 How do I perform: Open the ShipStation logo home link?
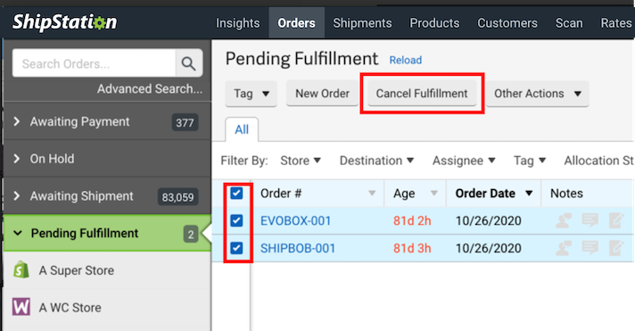coord(65,22)
